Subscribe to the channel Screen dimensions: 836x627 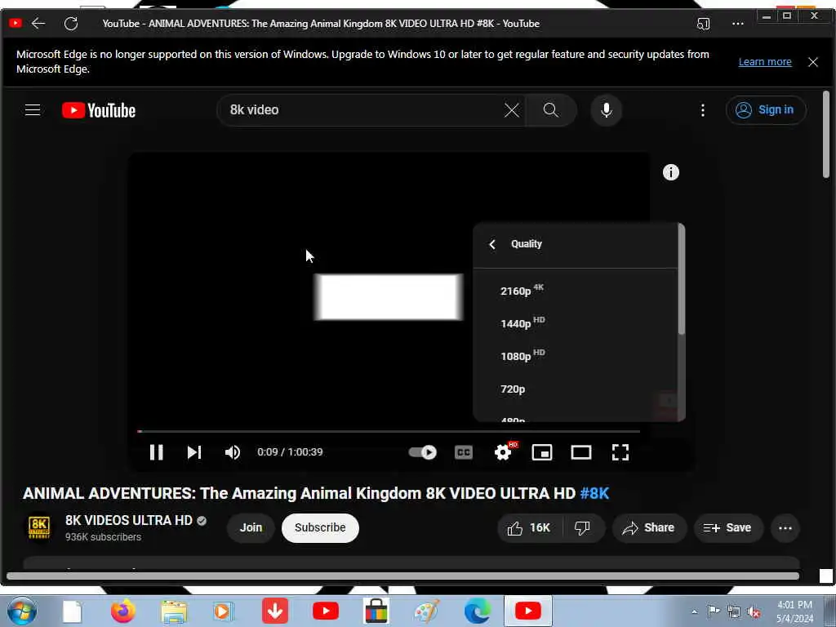coord(320,528)
